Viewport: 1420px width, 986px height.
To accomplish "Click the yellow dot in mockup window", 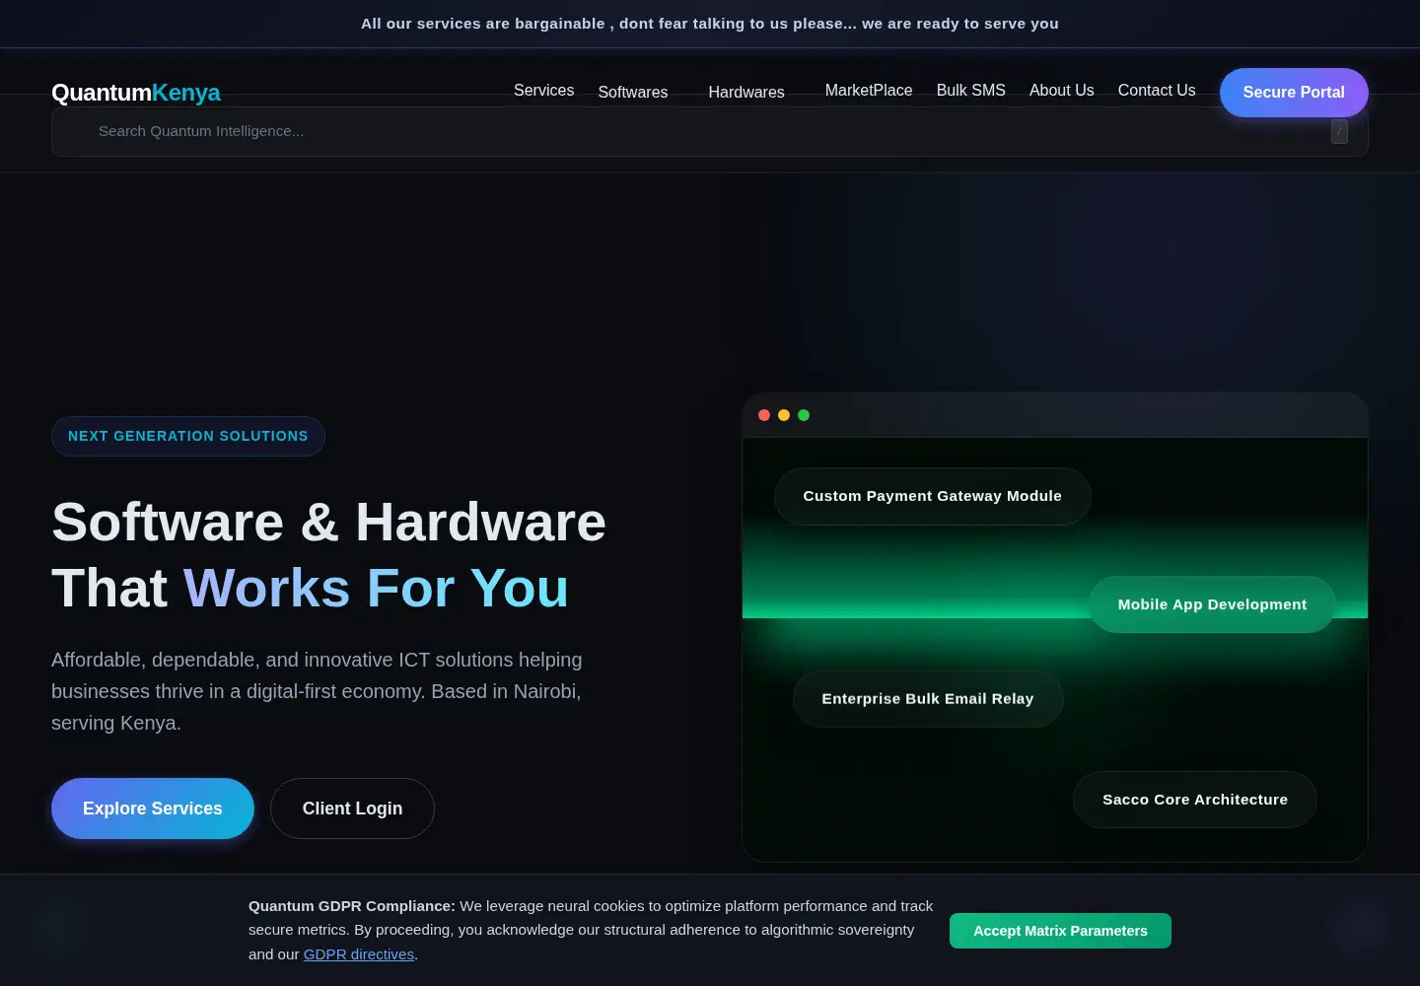I will point(784,415).
